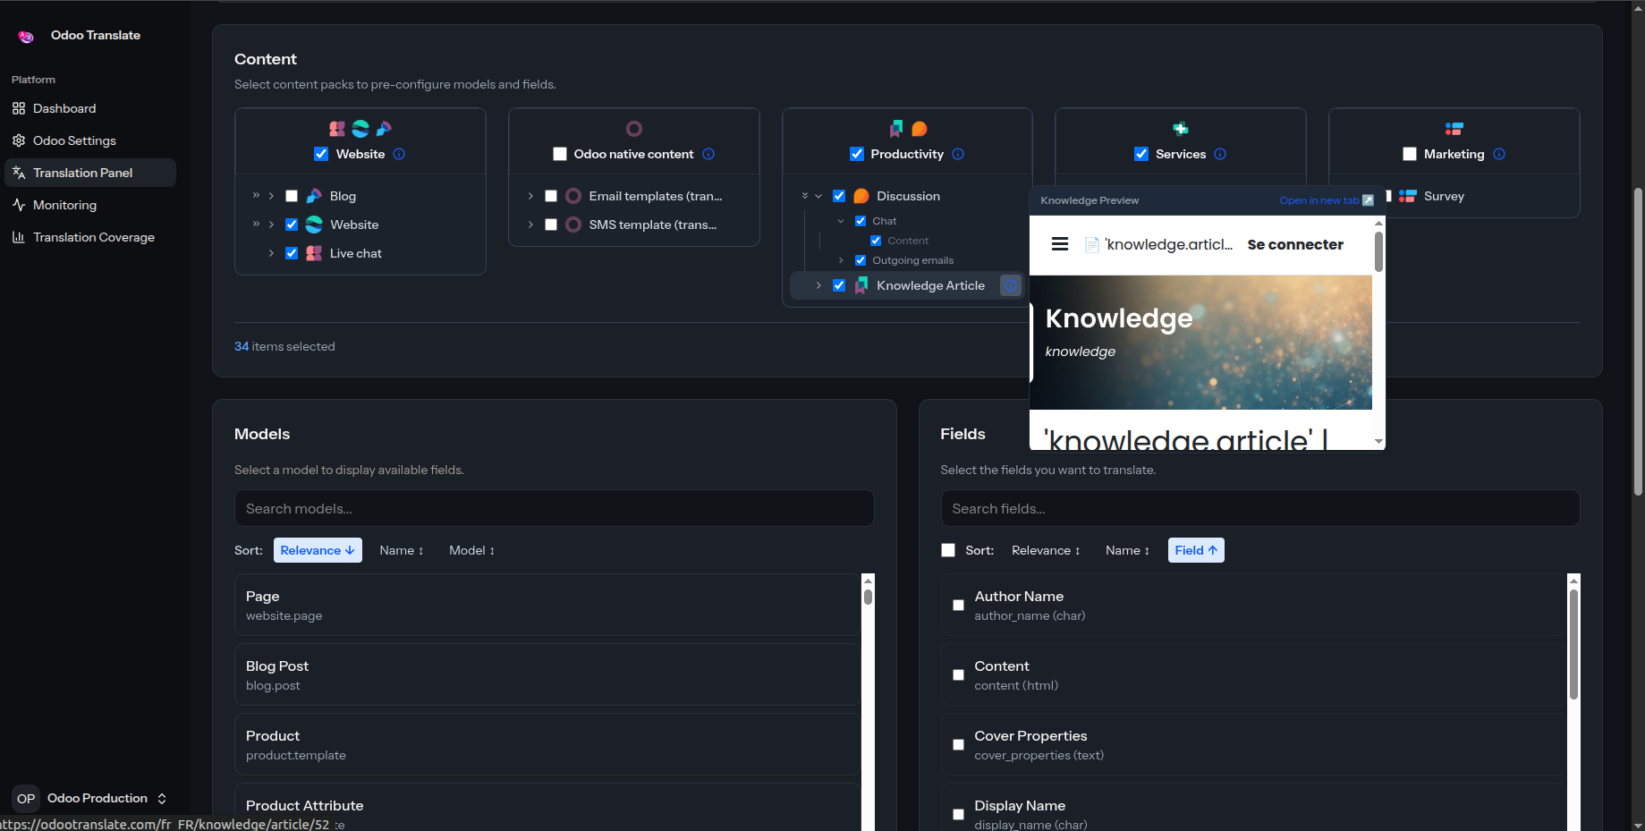Image resolution: width=1645 pixels, height=831 pixels.
Task: Click the Dashboard grid icon in sidebar
Action: click(x=19, y=108)
